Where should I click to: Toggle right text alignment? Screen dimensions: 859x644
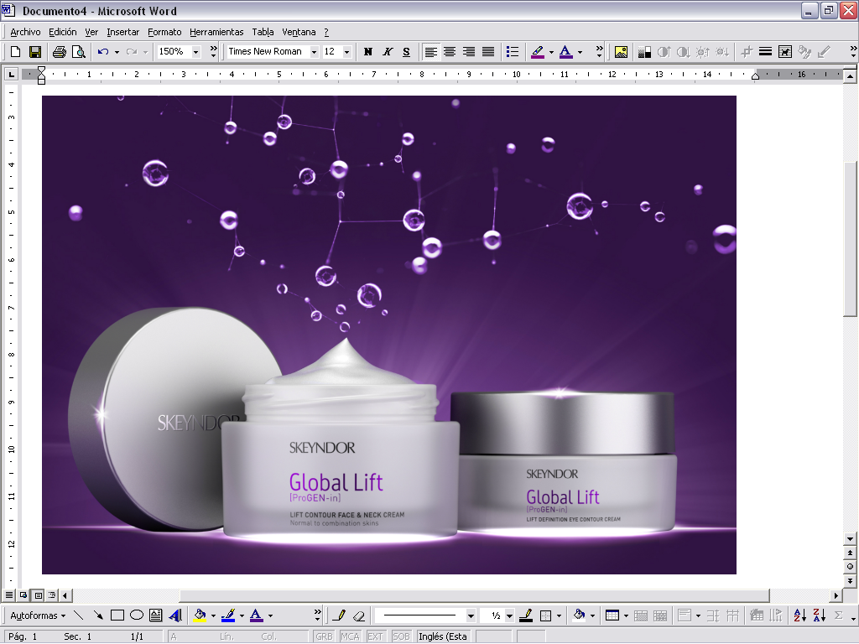[469, 51]
